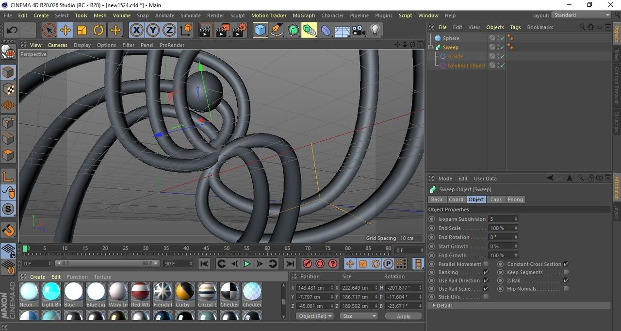Toggle the X axis lock
Viewport: 621px width, 331px height.
[x=137, y=31]
